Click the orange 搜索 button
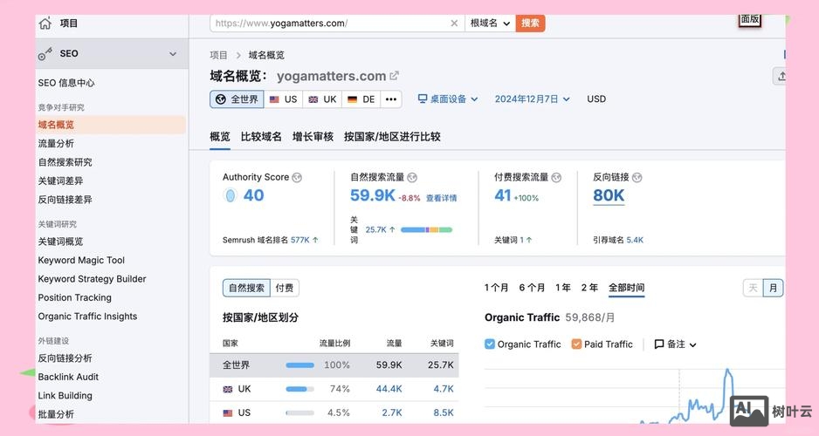Viewport: 819px width, 436px height. pos(530,23)
